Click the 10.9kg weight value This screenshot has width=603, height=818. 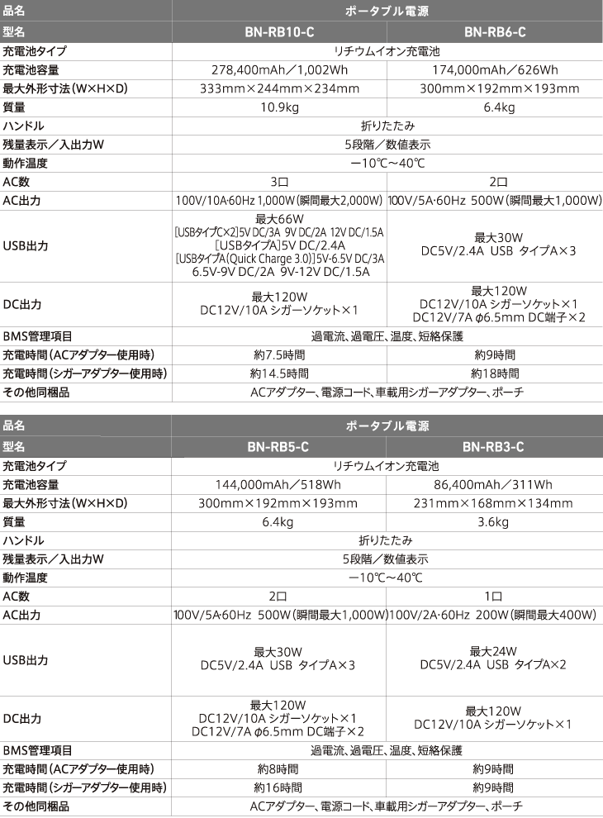click(x=279, y=107)
